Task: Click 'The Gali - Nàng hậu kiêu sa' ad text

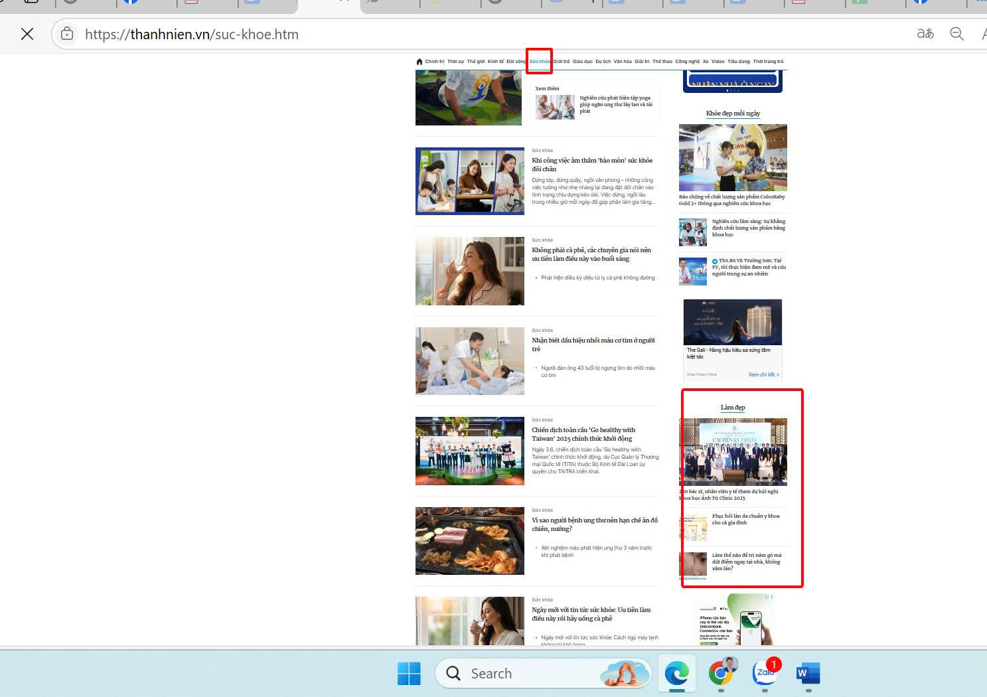Action: (729, 353)
